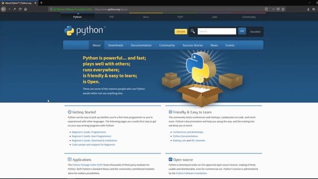318x179 pixels.
Task: Open Beginner's Guide, Programmers link
Action: pyautogui.click(x=89, y=132)
